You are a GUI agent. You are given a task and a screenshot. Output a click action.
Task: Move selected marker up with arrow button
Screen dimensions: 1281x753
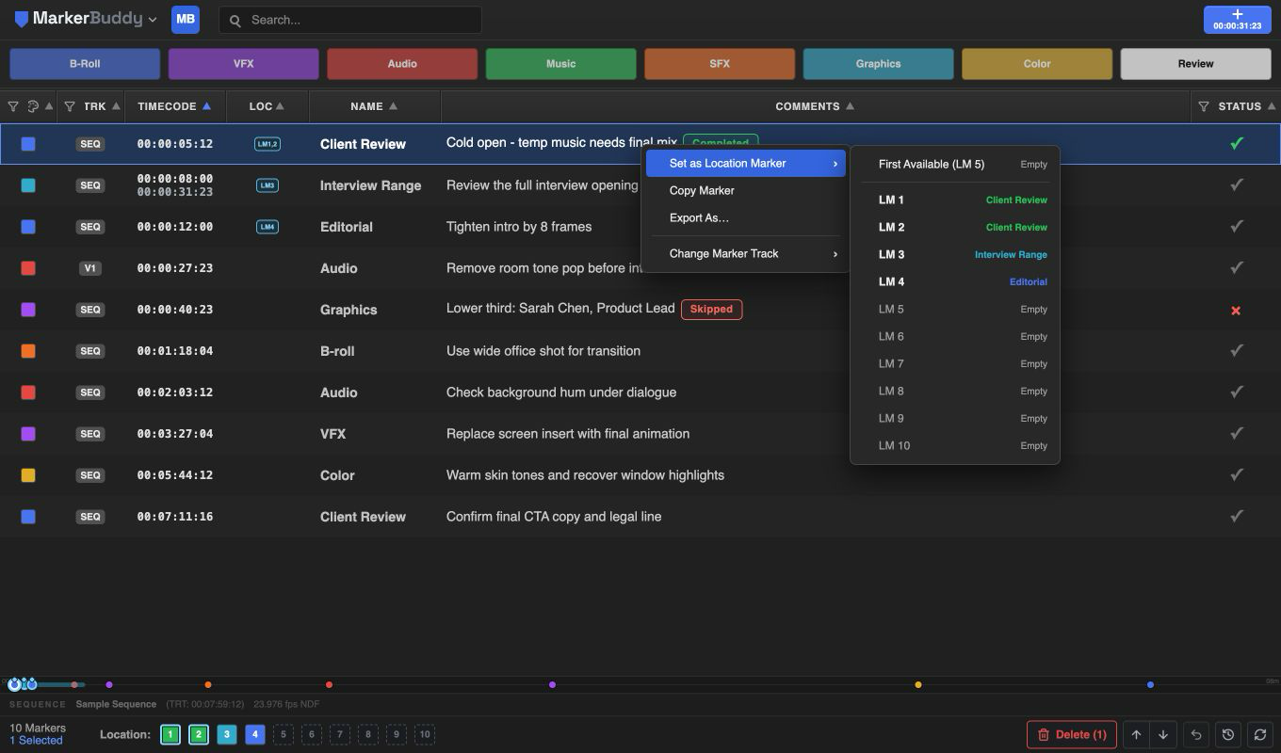point(1137,735)
